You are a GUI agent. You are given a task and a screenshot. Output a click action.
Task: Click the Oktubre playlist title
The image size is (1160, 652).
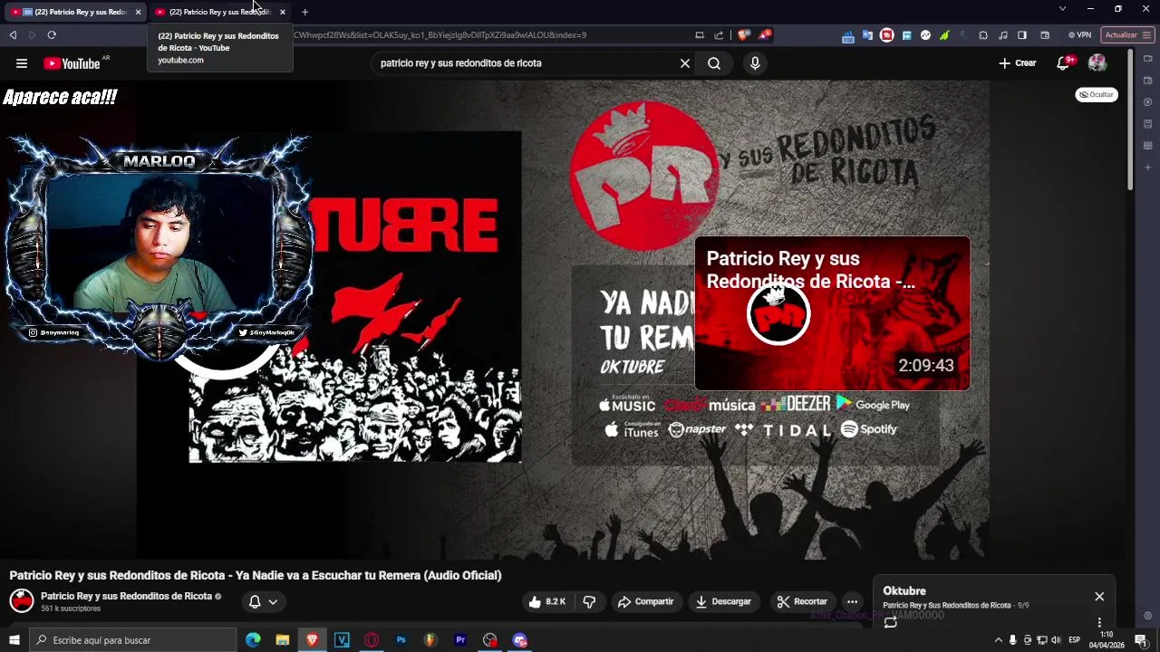pos(904,590)
